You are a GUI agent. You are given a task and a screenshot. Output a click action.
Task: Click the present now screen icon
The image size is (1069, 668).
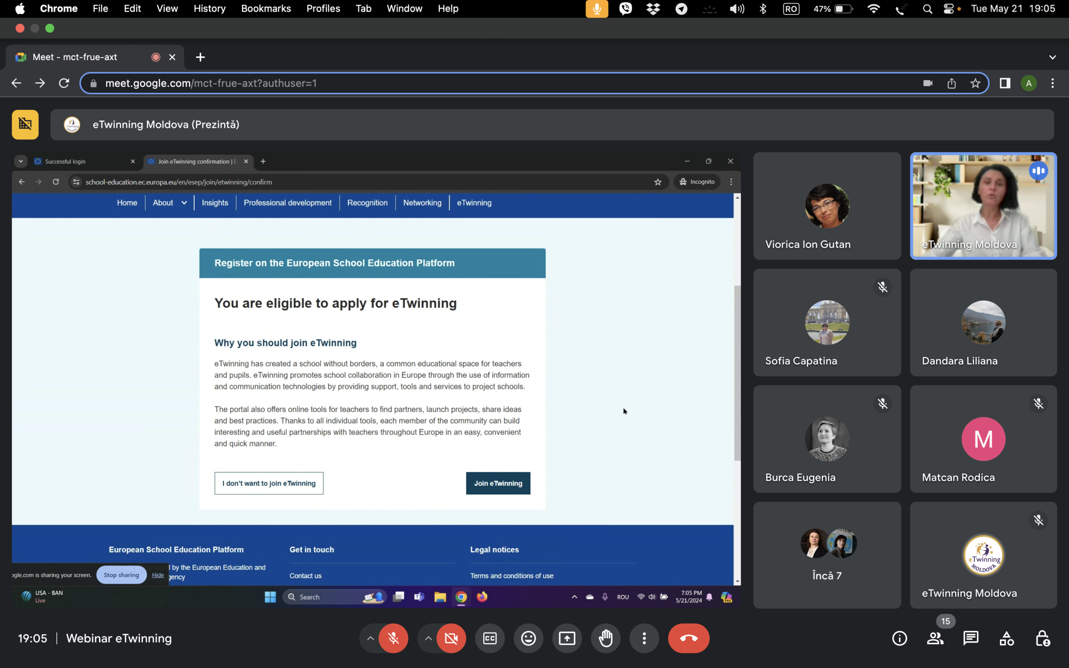[567, 638]
